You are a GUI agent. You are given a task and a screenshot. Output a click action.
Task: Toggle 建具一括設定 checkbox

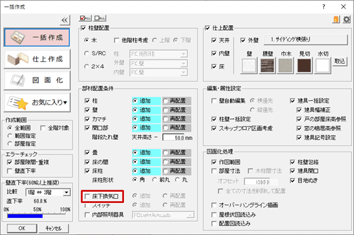coord(293,101)
